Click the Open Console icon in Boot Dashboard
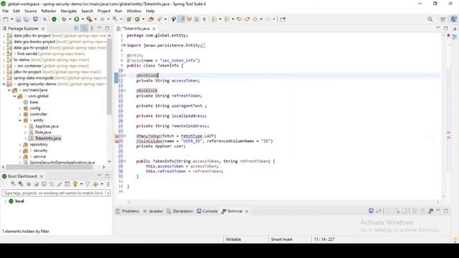 [x=44, y=184]
